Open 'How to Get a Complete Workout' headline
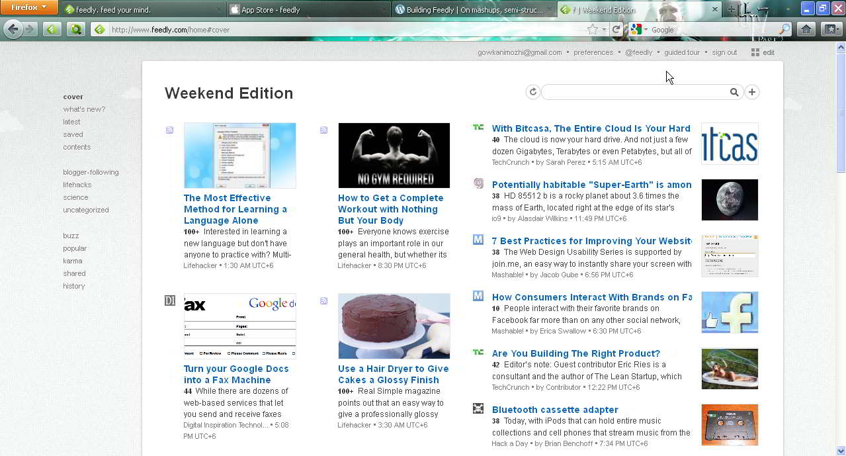The width and height of the screenshot is (846, 456). (391, 209)
